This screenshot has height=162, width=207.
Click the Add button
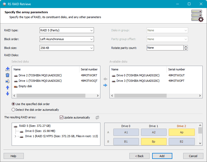coord(162,156)
